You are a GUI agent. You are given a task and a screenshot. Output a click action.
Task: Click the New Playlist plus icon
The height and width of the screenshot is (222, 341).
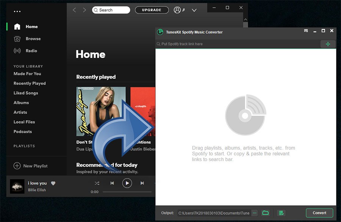(17, 166)
